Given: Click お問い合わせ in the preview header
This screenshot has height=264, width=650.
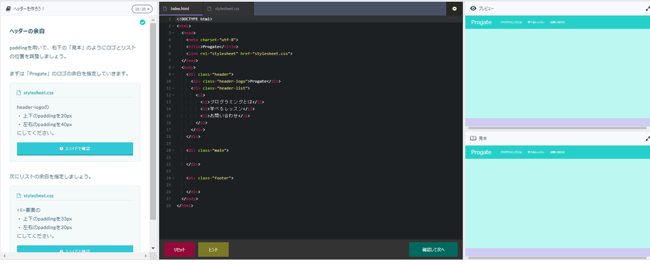Looking at the screenshot, I should point(557,22).
